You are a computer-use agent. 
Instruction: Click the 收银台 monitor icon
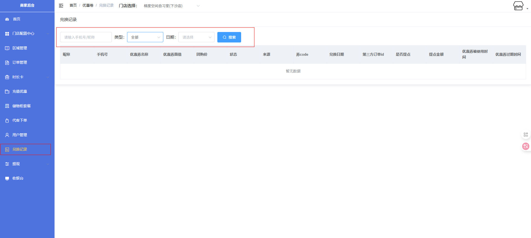(7, 178)
